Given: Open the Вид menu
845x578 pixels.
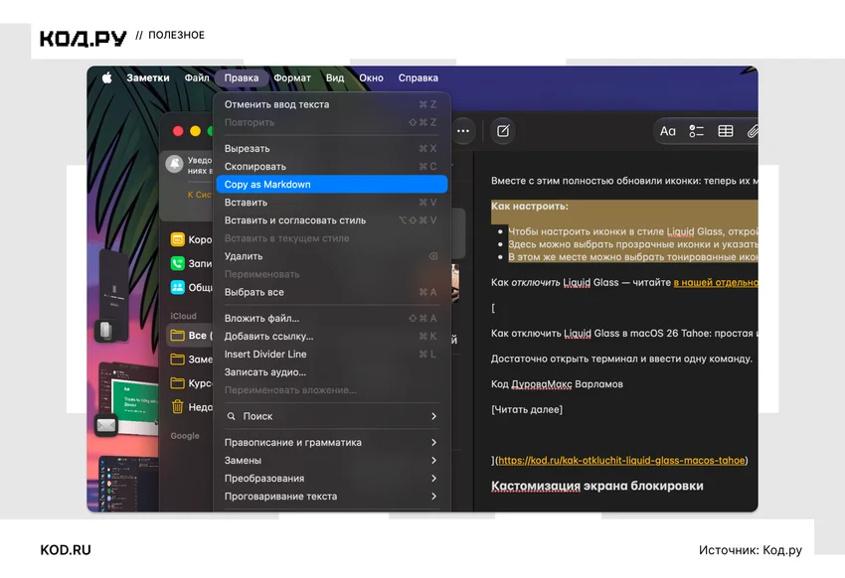Looking at the screenshot, I should tap(335, 78).
